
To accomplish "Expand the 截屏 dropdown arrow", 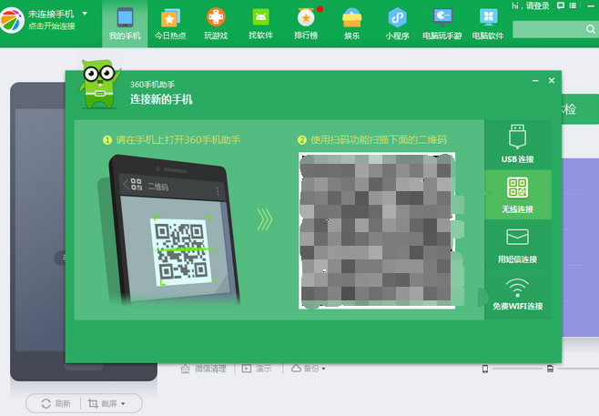I will click(123, 404).
